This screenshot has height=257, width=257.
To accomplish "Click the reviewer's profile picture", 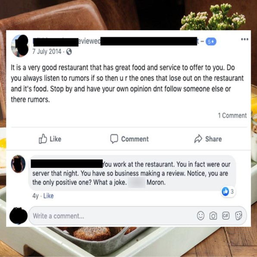I will [20, 46].
